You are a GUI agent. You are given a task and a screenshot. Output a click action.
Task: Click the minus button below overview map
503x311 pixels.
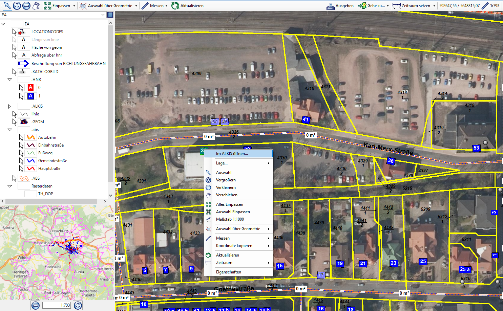pyautogui.click(x=36, y=305)
